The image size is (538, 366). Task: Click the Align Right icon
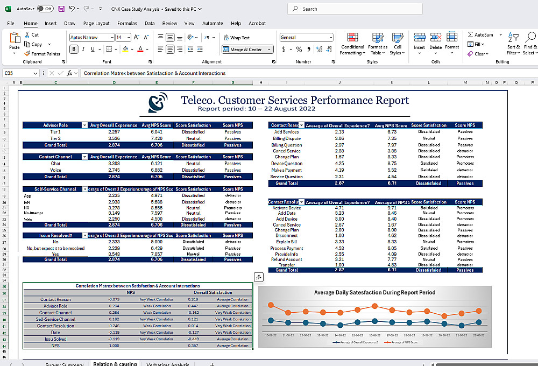click(x=180, y=50)
